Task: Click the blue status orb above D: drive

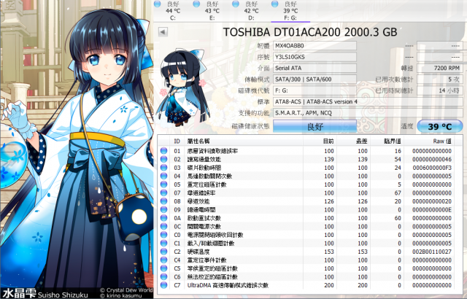Action: coord(236,4)
